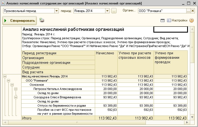Collapse the ООО "Ромашка" group level

8,80
